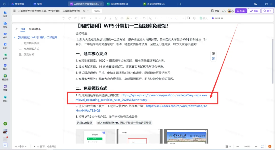Open the 我的 sidebar icon
Image resolution: width=275 pixels, height=150 pixels.
(x=5, y=99)
